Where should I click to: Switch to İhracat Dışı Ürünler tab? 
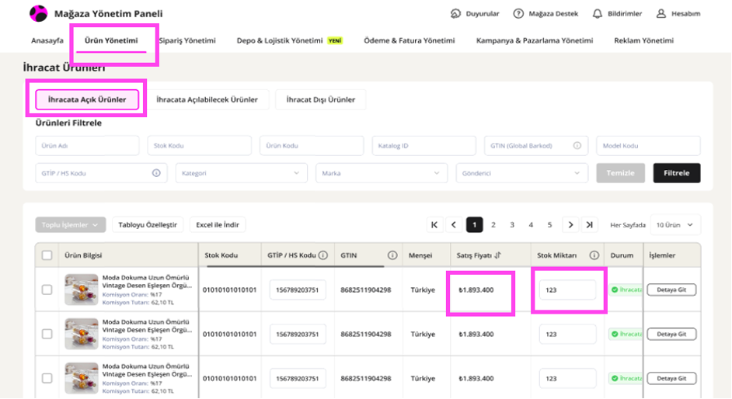[x=321, y=99]
